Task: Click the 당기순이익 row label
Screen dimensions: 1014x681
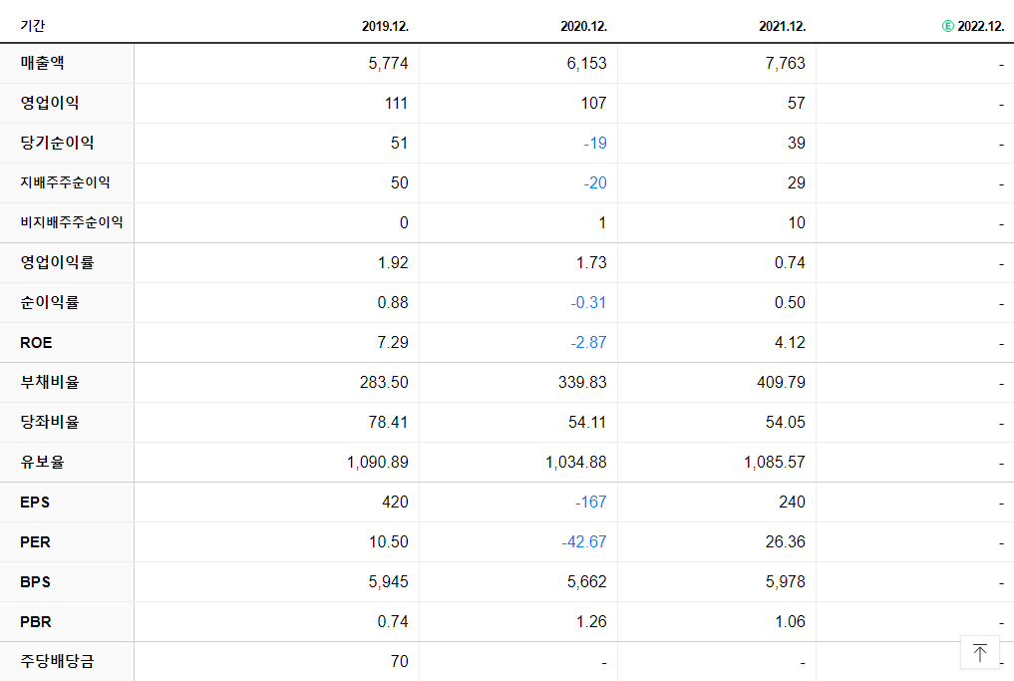Action: click(x=57, y=143)
